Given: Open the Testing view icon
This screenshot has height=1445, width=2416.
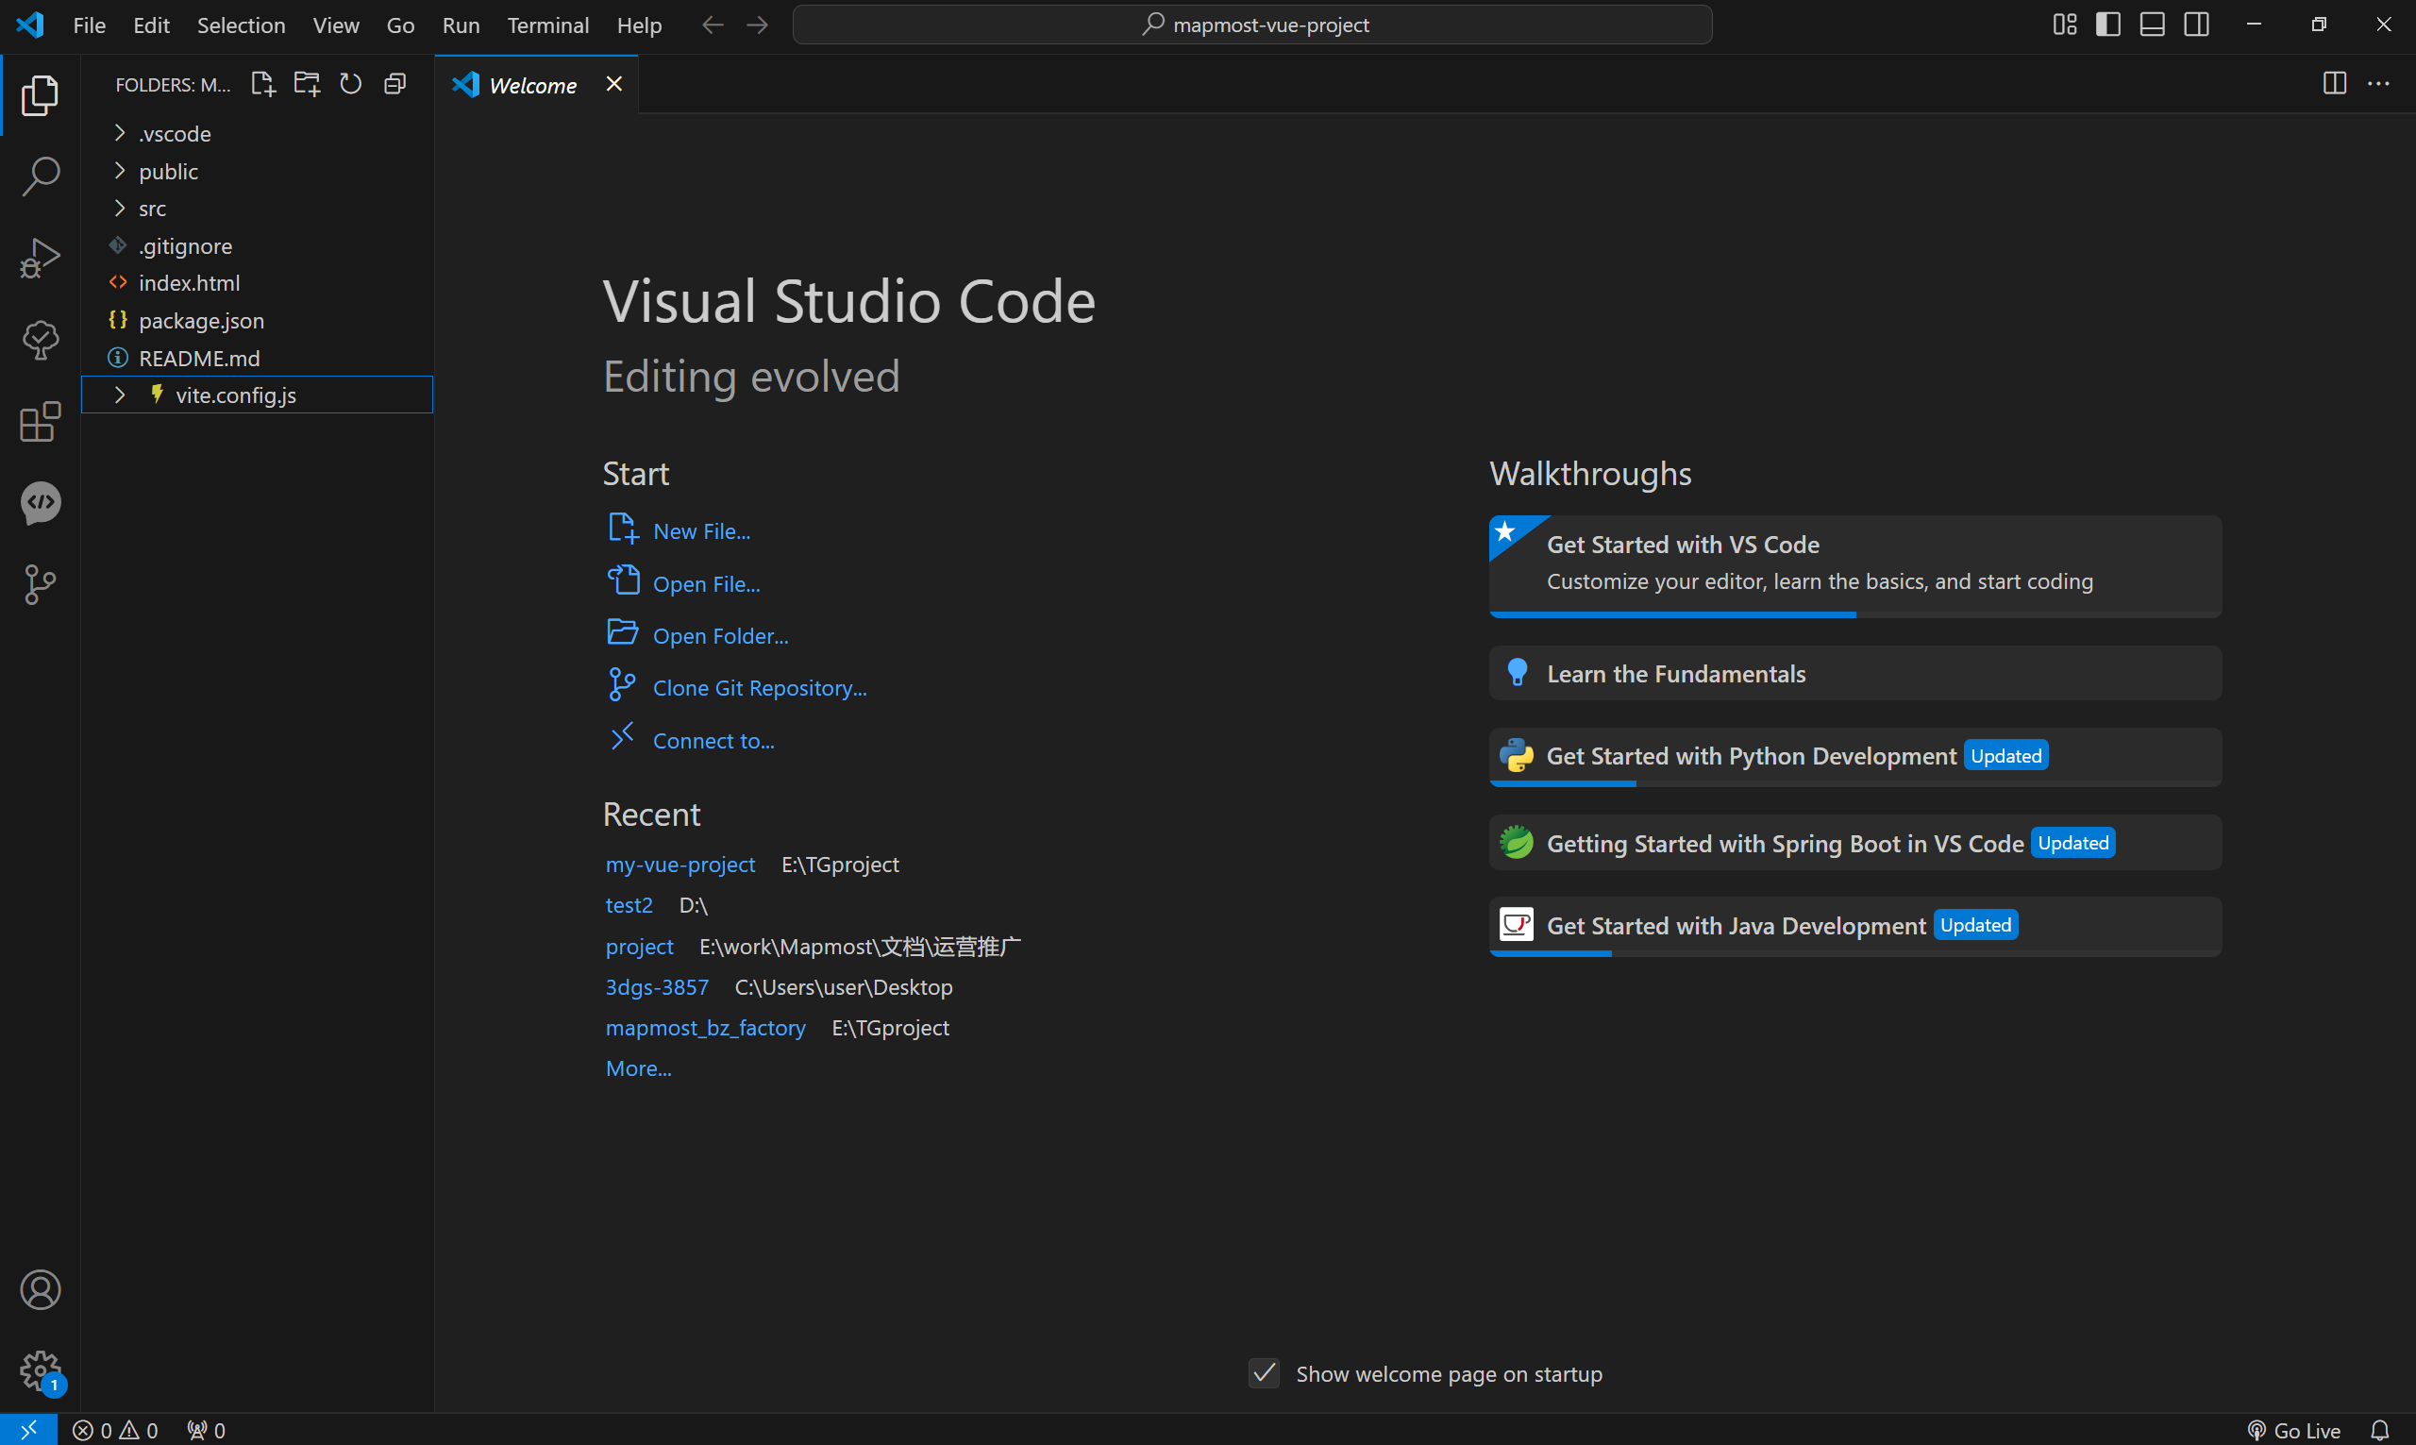Looking at the screenshot, I should coord(40,340).
